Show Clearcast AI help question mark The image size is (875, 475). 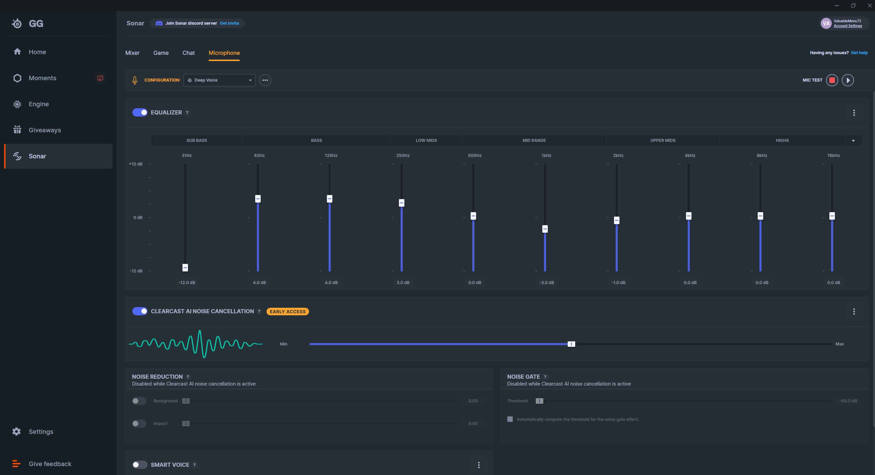click(x=259, y=312)
